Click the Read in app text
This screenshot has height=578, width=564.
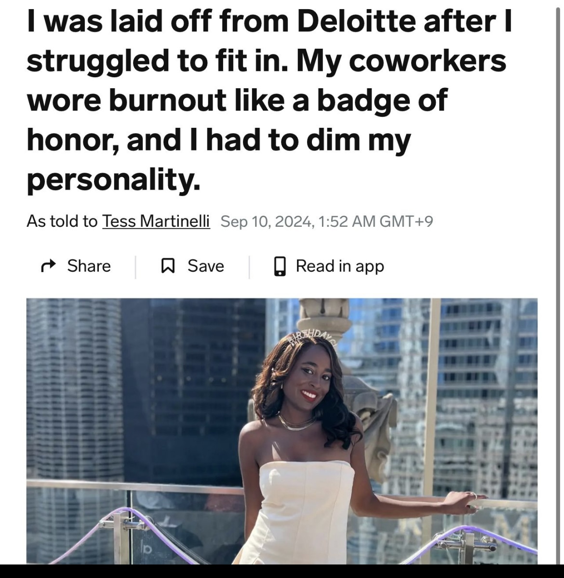pos(340,266)
